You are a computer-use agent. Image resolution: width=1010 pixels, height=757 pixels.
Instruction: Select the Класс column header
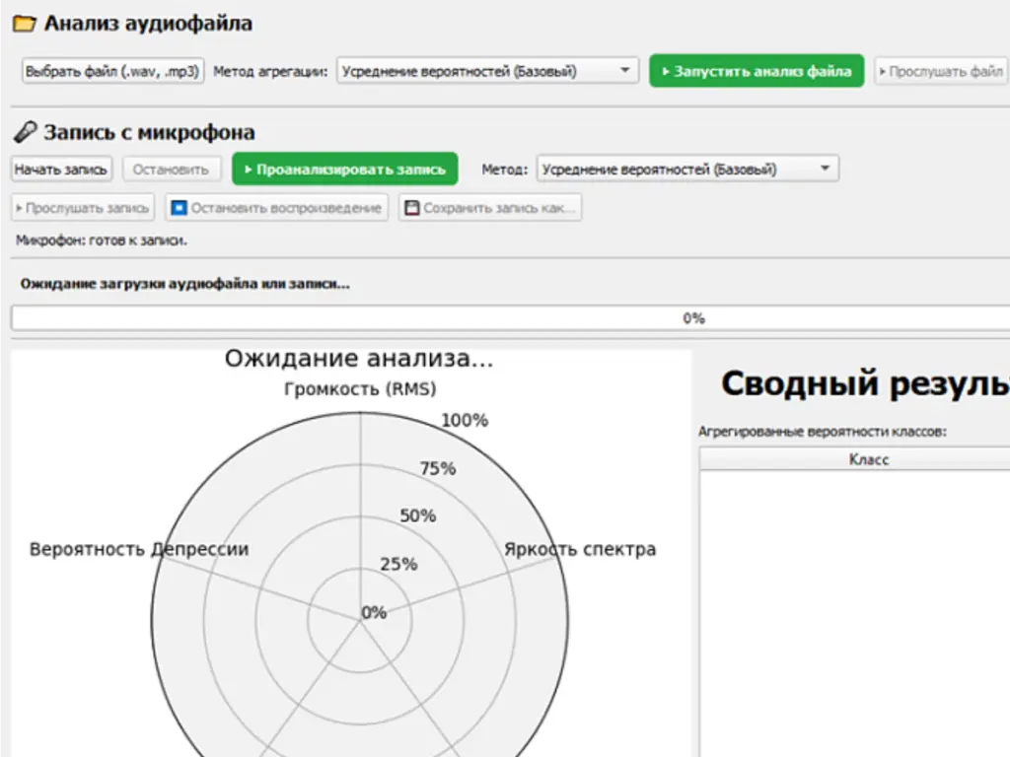[868, 459]
